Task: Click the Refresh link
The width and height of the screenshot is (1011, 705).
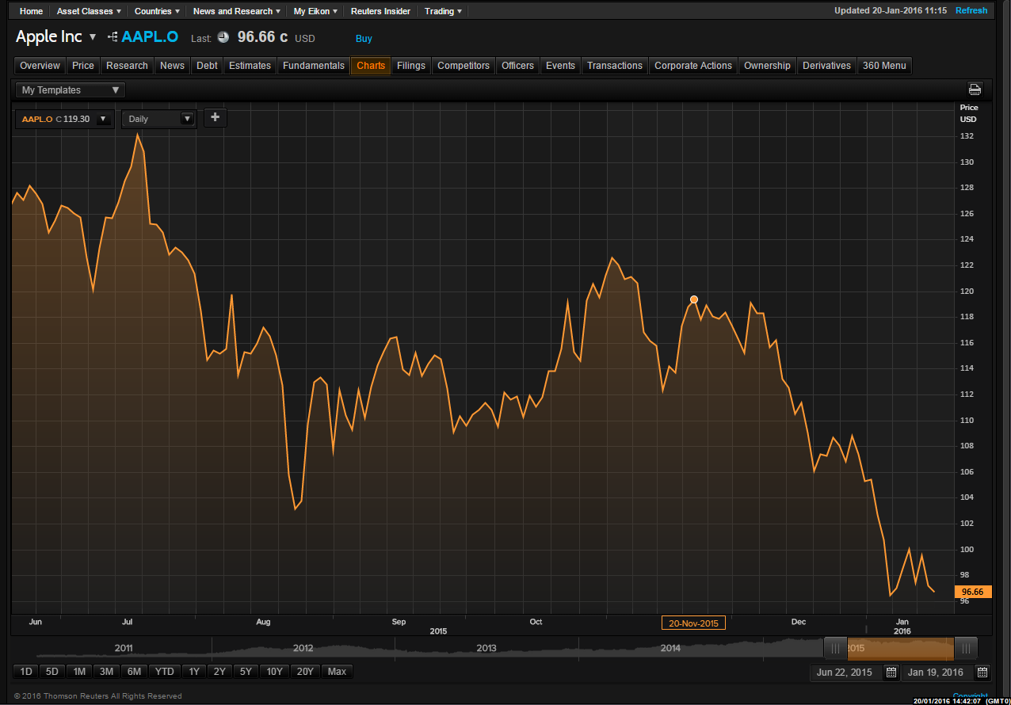Action: click(x=971, y=11)
